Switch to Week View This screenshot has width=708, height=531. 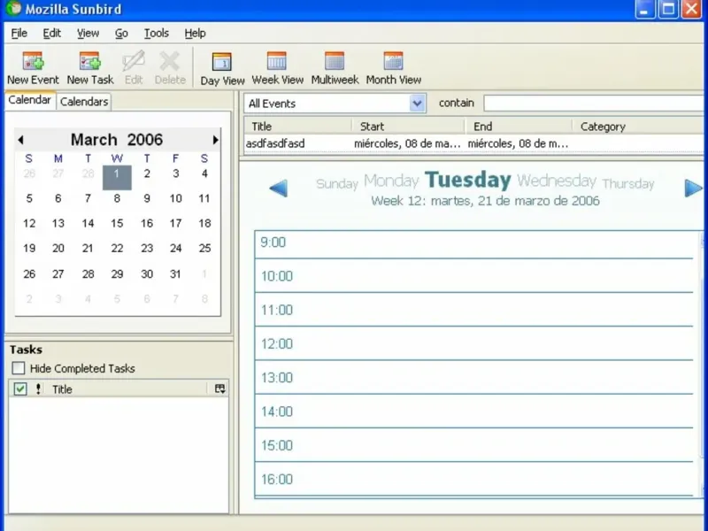click(x=277, y=68)
